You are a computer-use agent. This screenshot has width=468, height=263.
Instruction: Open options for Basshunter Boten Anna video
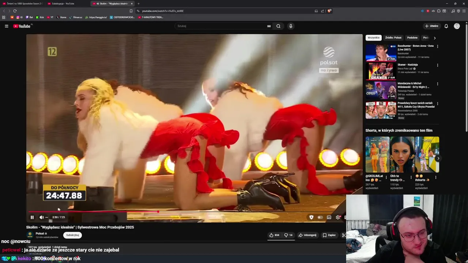click(437, 46)
